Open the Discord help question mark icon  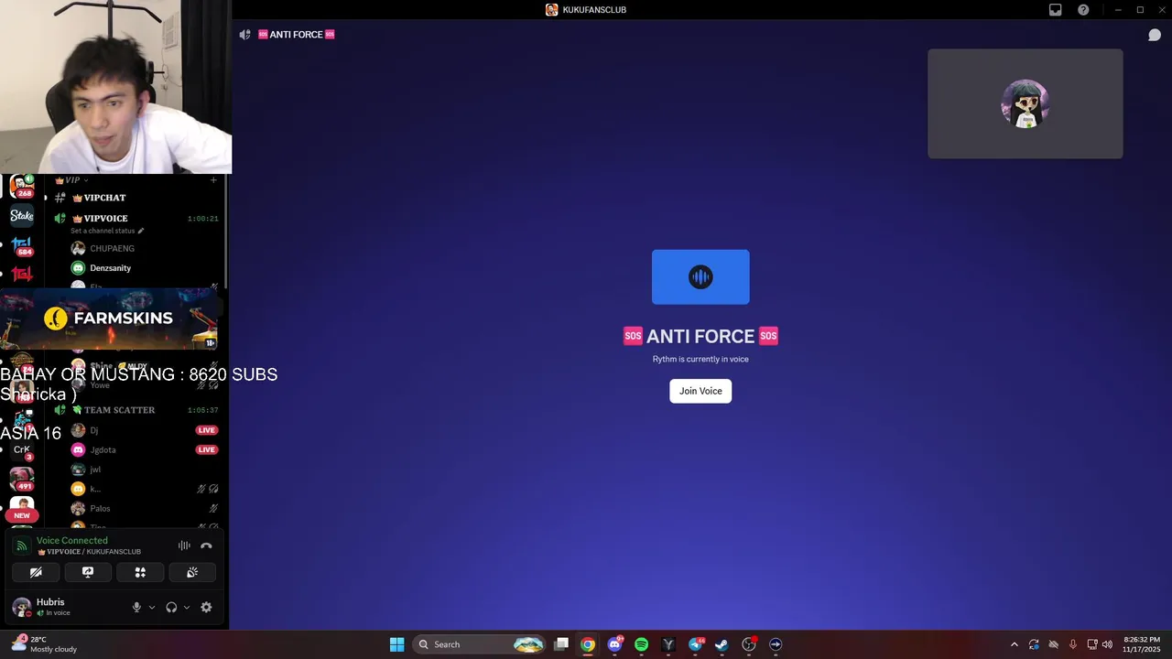(1083, 10)
